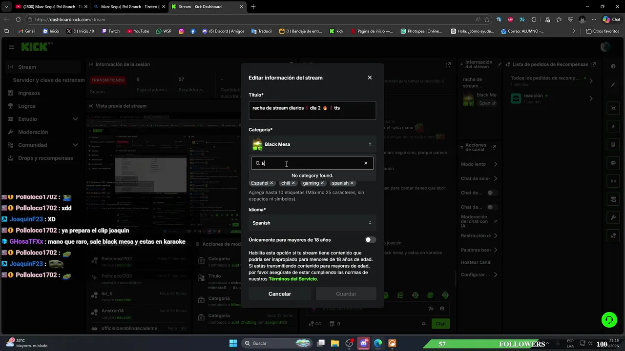The height and width of the screenshot is (351, 625).
Task: Open the emoji picker in chat input
Action: click(x=442, y=309)
